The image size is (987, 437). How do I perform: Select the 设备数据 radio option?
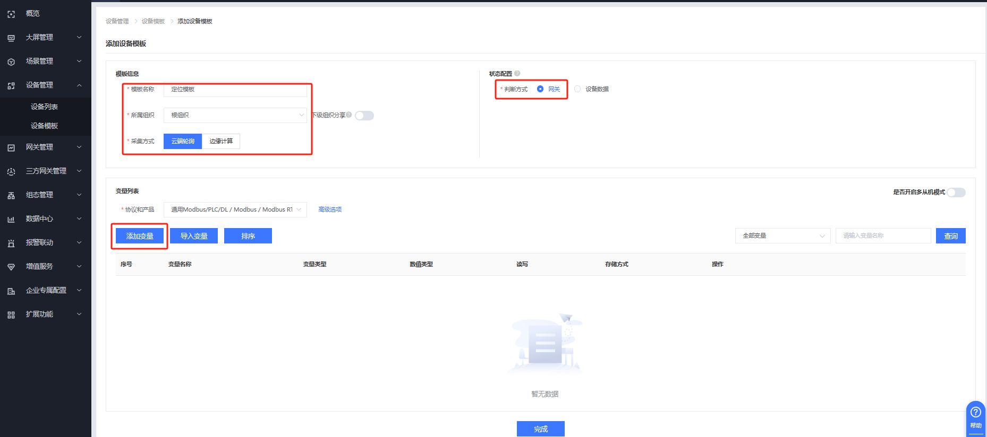click(x=577, y=89)
